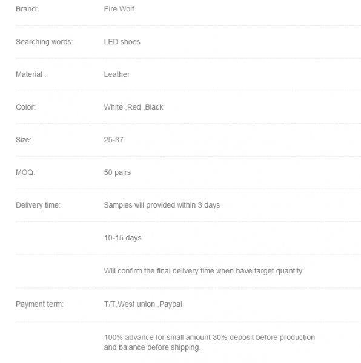This screenshot has height=363, width=361.
Task: Select the Fire Wolf brand value
Action: pyautogui.click(x=119, y=9)
